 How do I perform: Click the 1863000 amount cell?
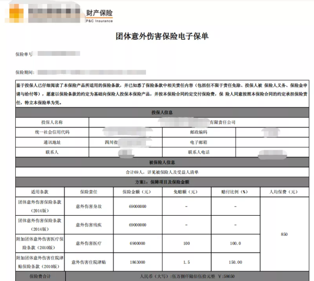(x=138, y=262)
